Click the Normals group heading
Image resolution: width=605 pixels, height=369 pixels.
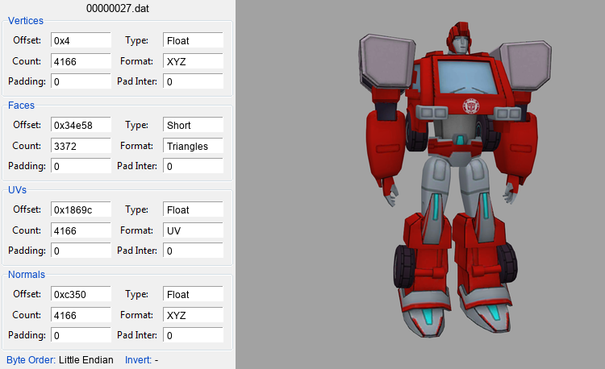(27, 274)
